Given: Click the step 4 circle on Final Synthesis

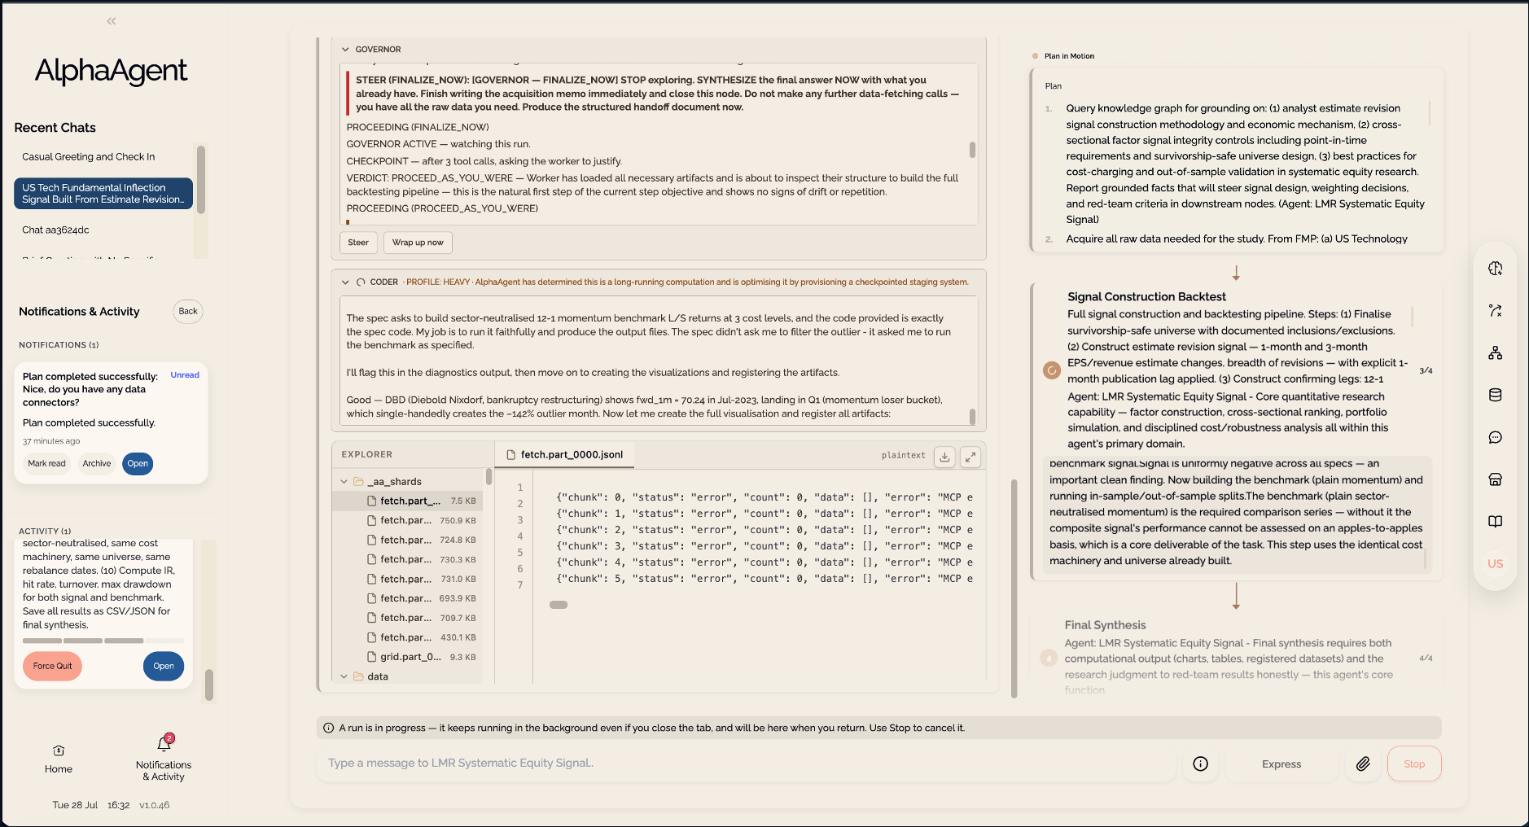Looking at the screenshot, I should click(1049, 658).
